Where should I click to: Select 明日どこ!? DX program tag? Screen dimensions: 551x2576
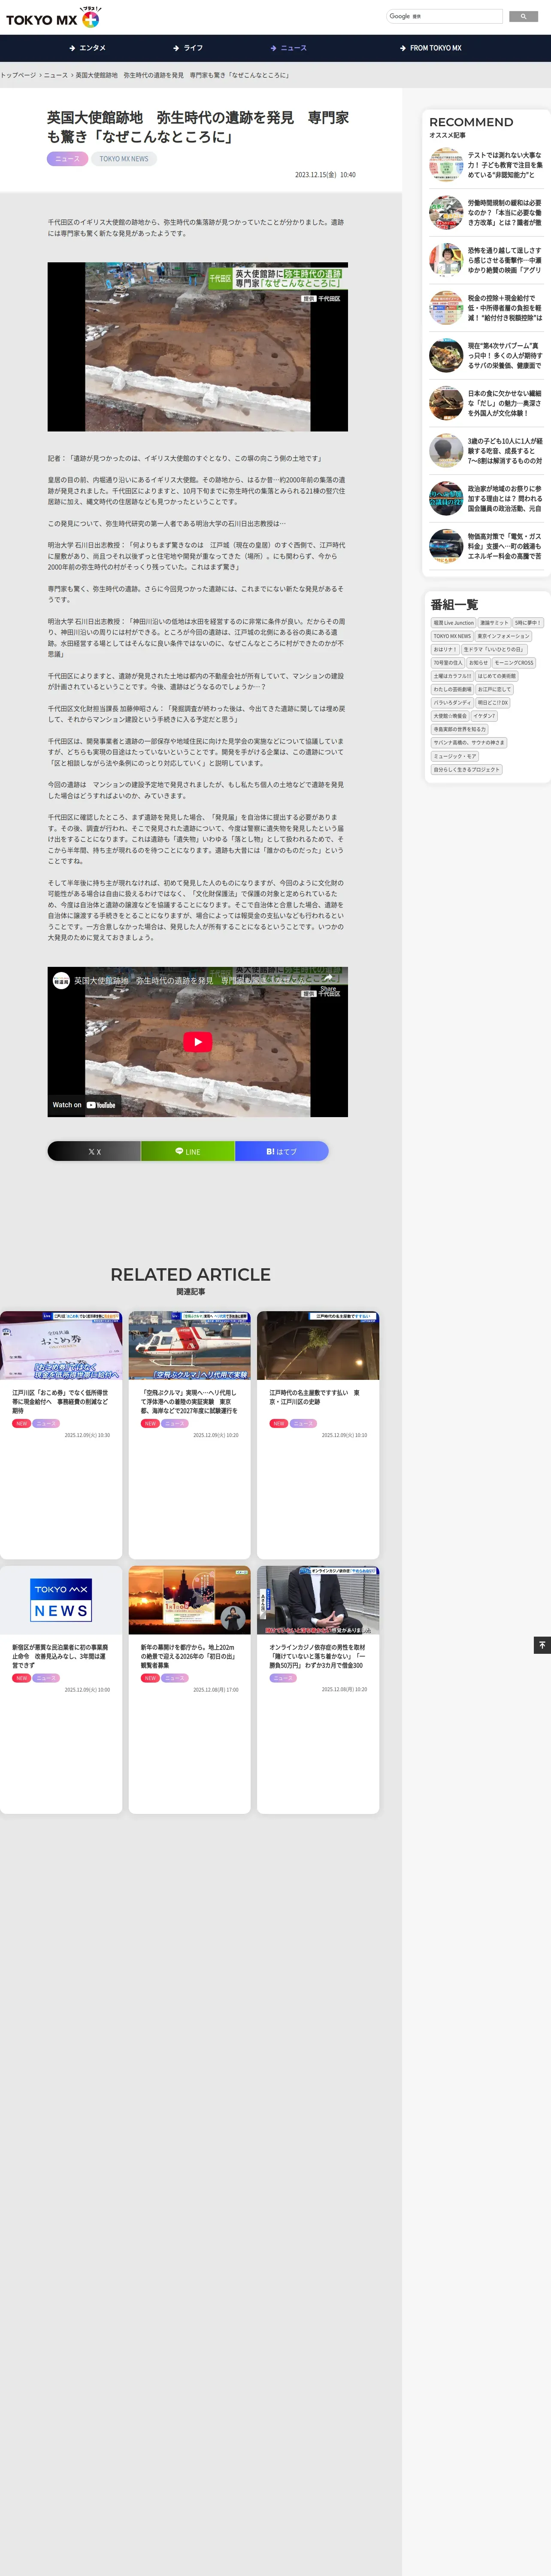(493, 703)
